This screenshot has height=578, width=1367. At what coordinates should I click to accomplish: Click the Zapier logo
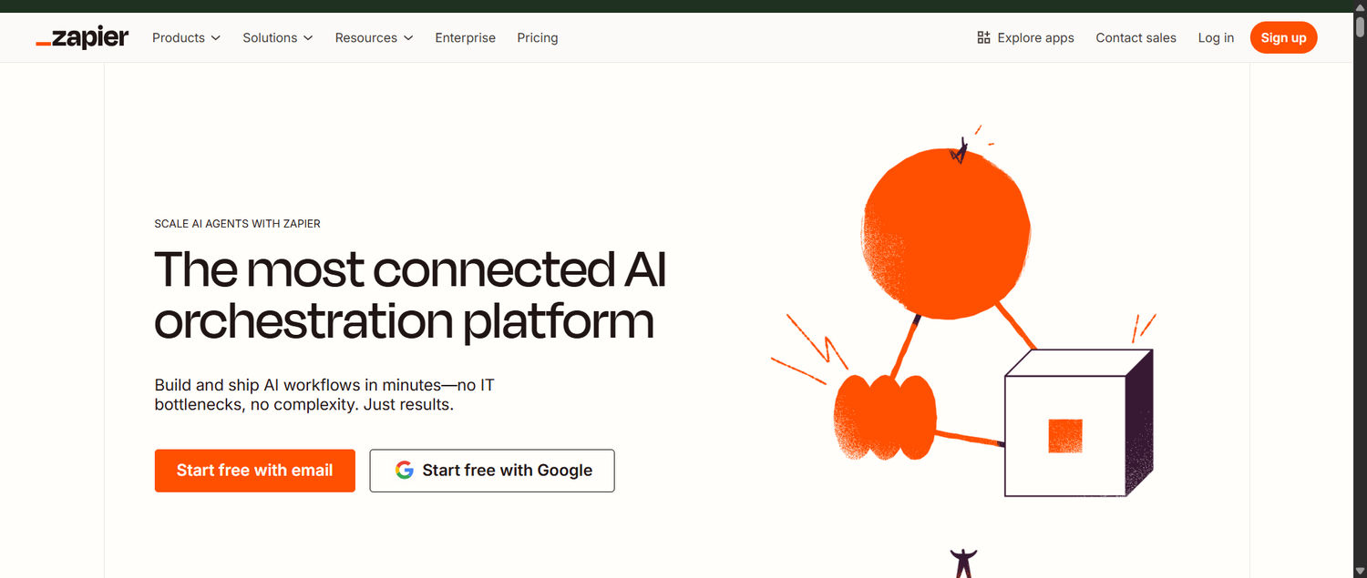point(81,37)
